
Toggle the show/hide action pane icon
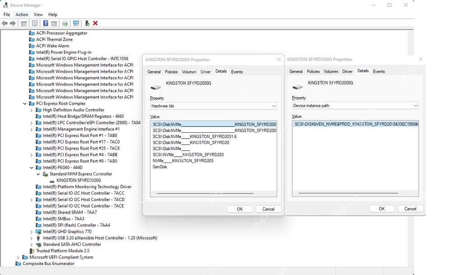pyautogui.click(x=54, y=23)
